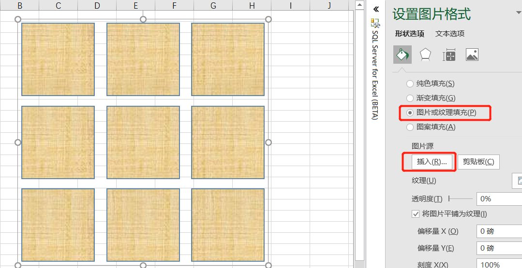This screenshot has height=268, width=522.
Task: Open the Effects pentagon icon tab
Action: 425,55
